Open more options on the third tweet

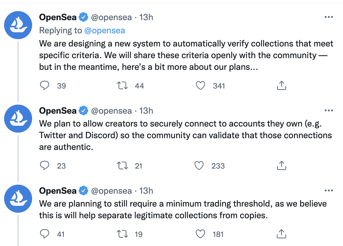[329, 190]
